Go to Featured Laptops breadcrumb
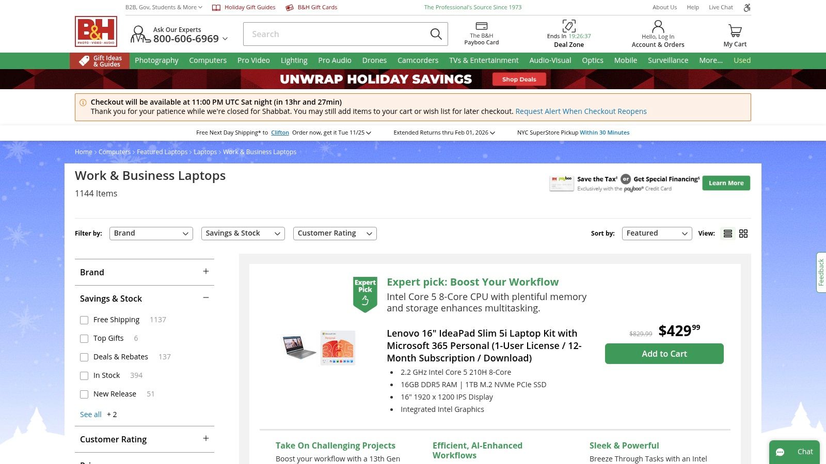Image resolution: width=826 pixels, height=464 pixels. pyautogui.click(x=162, y=152)
